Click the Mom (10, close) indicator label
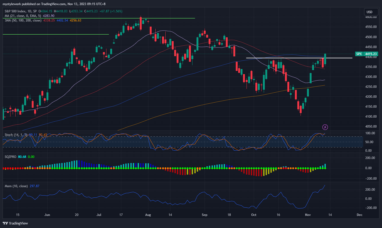The image size is (382, 228). [x=16, y=186]
